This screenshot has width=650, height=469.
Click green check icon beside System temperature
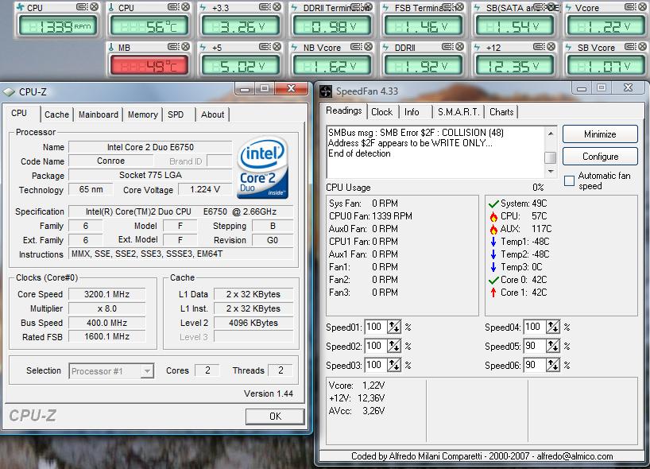[x=493, y=203]
